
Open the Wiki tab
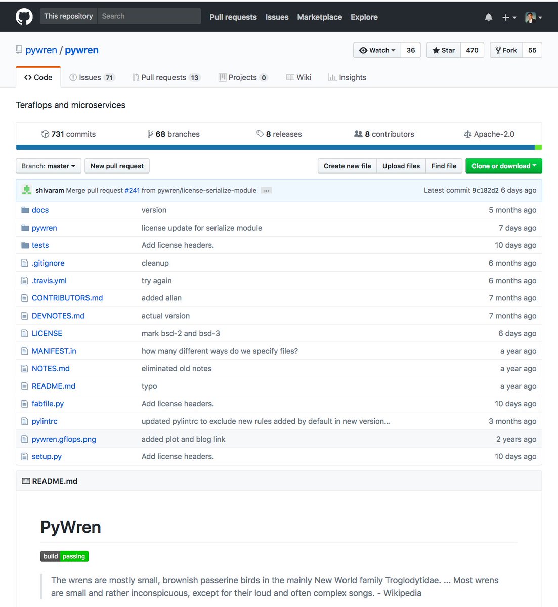pos(298,77)
